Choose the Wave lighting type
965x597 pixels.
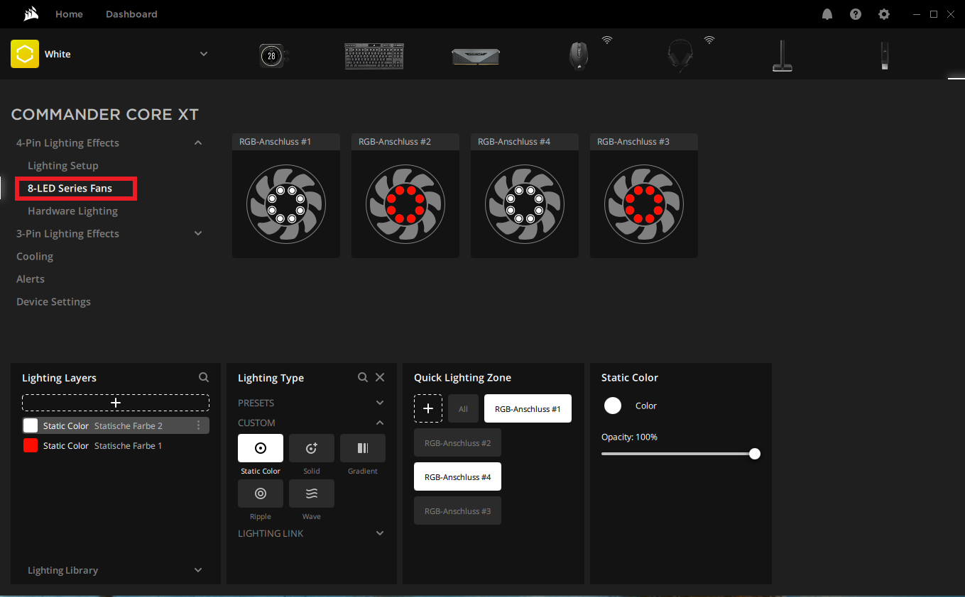tap(312, 493)
